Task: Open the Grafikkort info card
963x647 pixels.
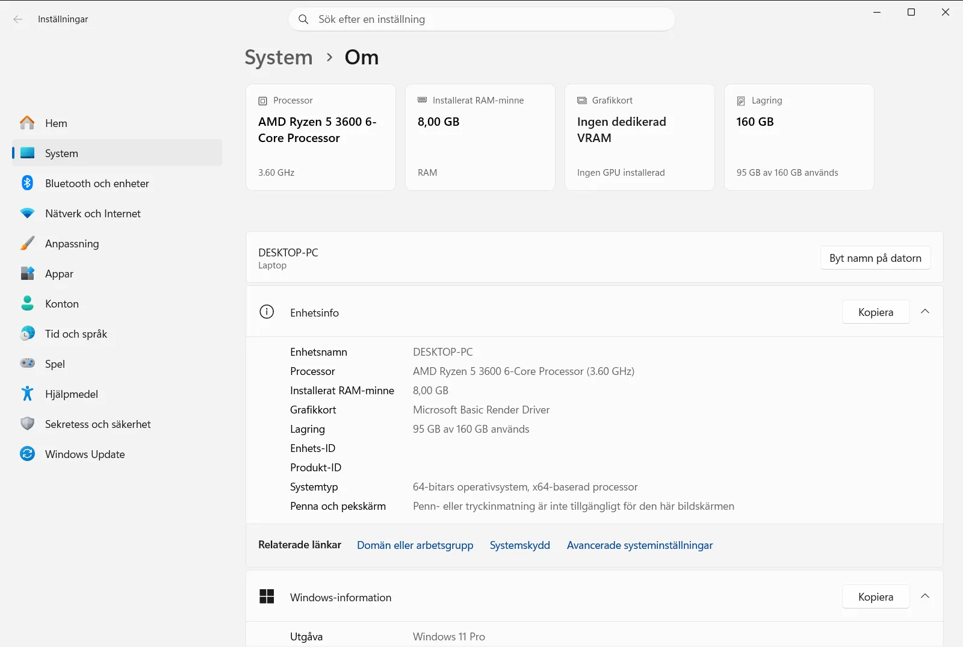Action: [640, 137]
